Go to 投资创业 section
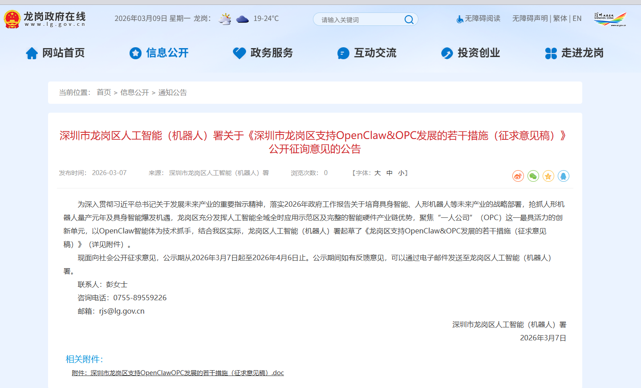The width and height of the screenshot is (641, 388). tap(471, 53)
